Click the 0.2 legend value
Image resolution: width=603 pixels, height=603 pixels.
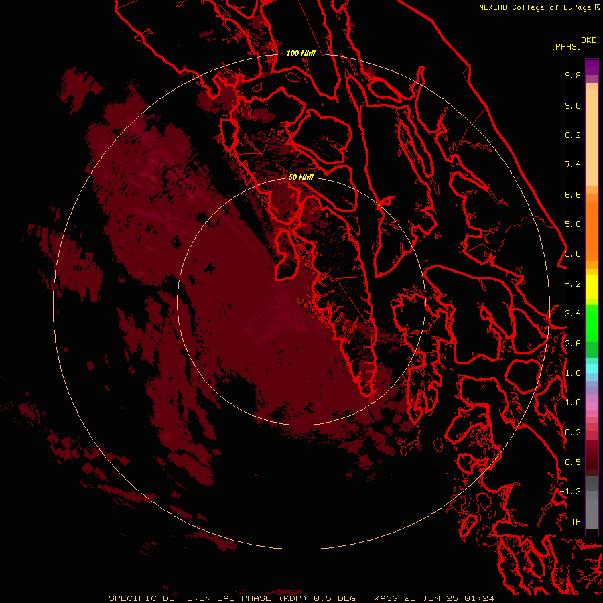pos(573,433)
